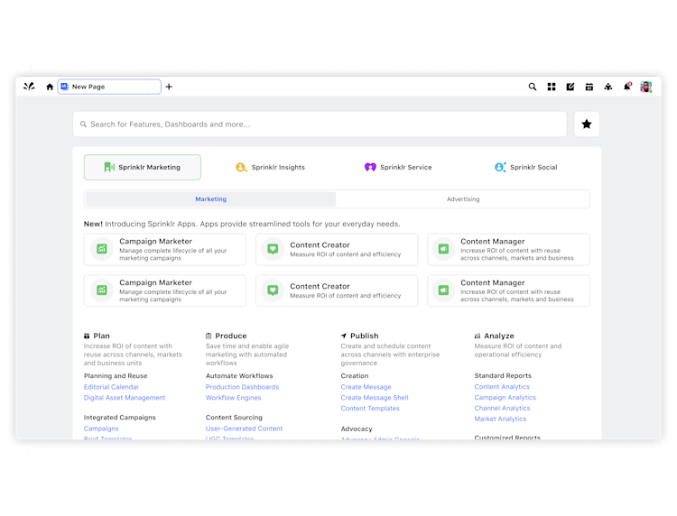Click the New Page tab icon
677x516 pixels.
64,87
